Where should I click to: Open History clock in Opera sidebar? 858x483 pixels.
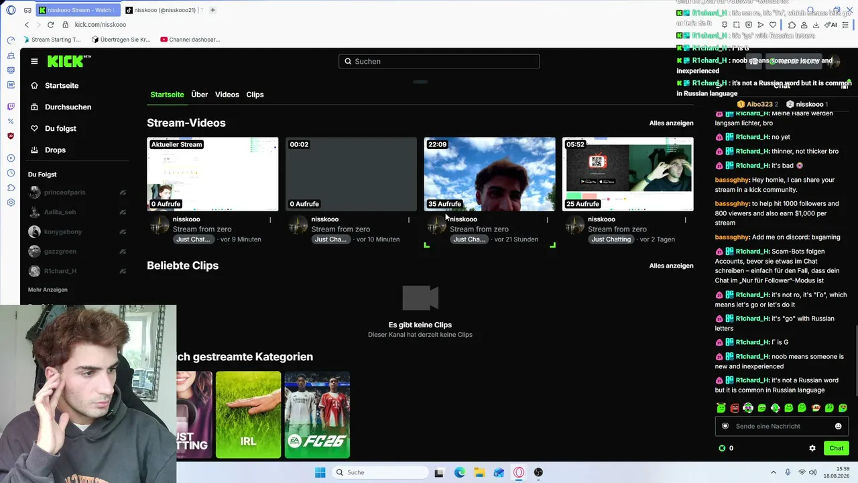pos(11,173)
